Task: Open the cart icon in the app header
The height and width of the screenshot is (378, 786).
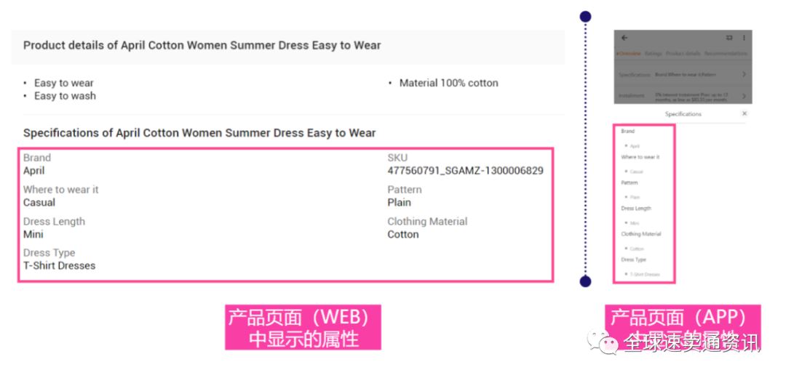Action: click(x=729, y=38)
